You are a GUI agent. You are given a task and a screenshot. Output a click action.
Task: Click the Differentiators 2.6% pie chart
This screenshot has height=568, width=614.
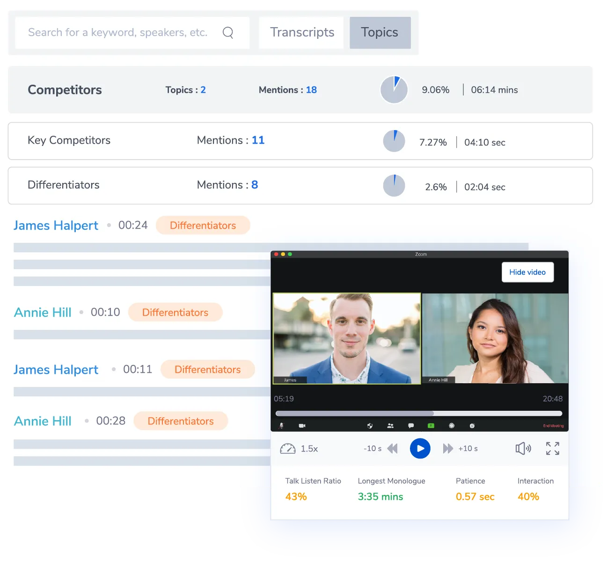pos(394,185)
